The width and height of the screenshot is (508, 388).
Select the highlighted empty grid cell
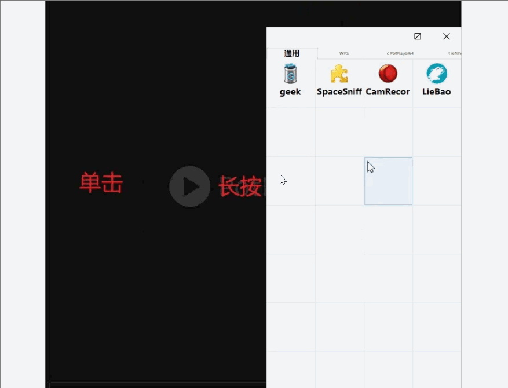[388, 181]
